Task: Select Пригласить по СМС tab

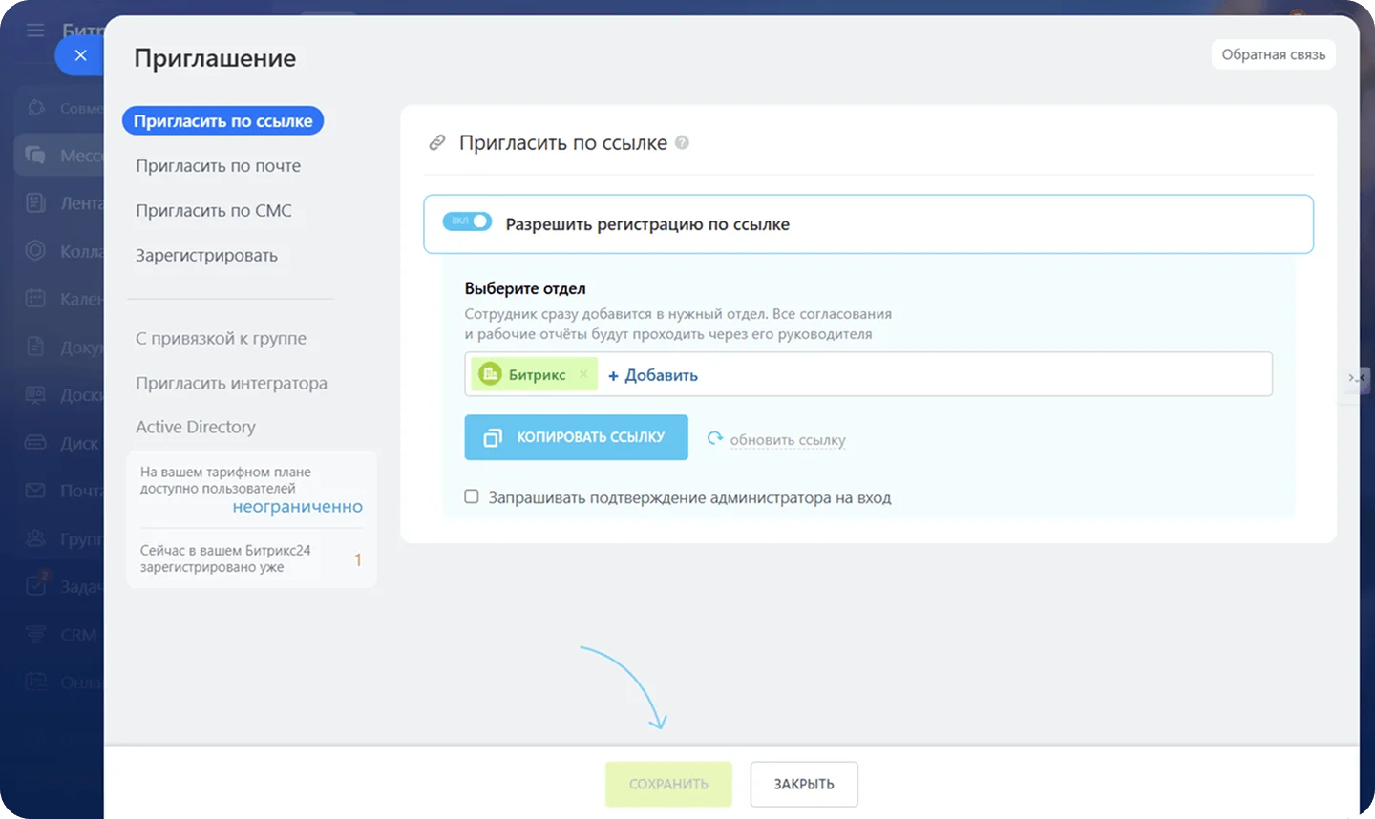Action: coord(214,211)
